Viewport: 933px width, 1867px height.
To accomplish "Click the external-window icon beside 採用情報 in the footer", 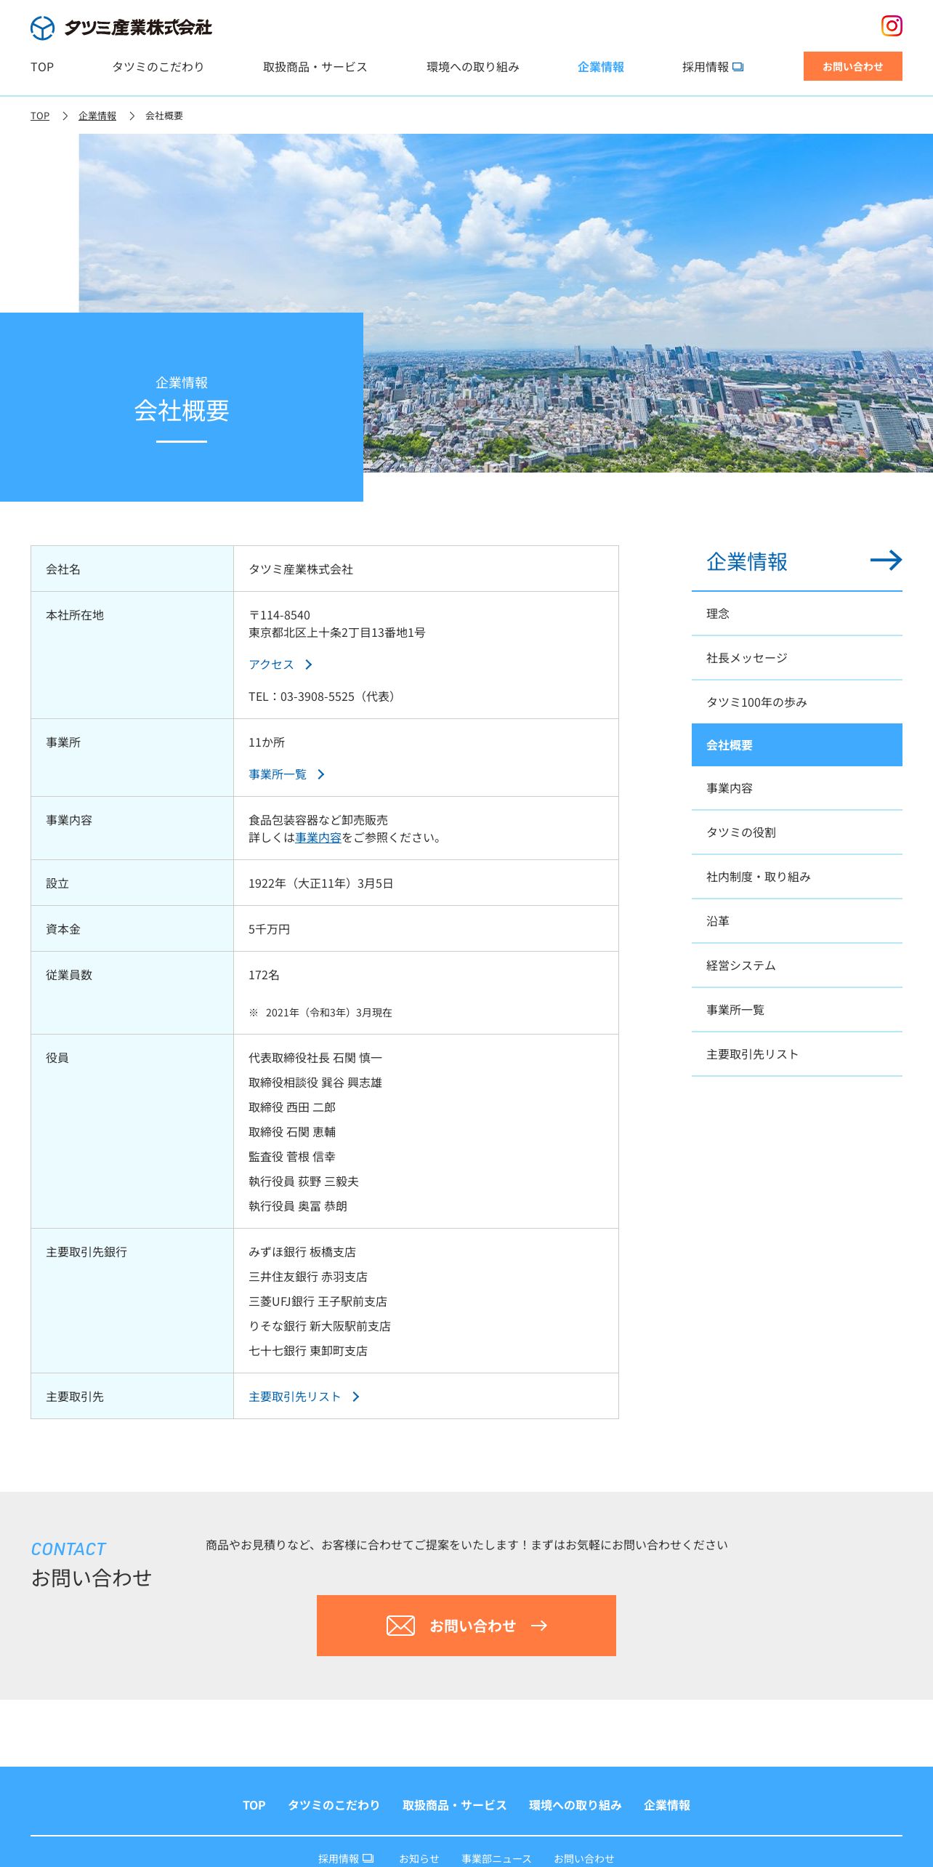I will (368, 1858).
